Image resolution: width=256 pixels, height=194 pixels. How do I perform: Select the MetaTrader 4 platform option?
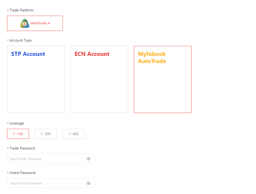(x=35, y=23)
